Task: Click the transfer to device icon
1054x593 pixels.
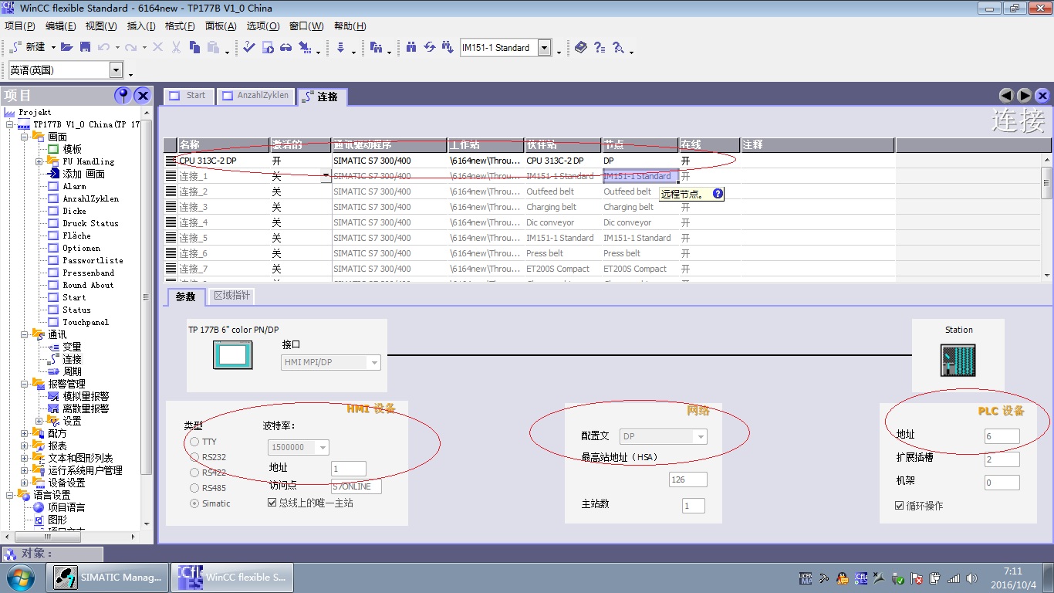Action: coord(305,47)
